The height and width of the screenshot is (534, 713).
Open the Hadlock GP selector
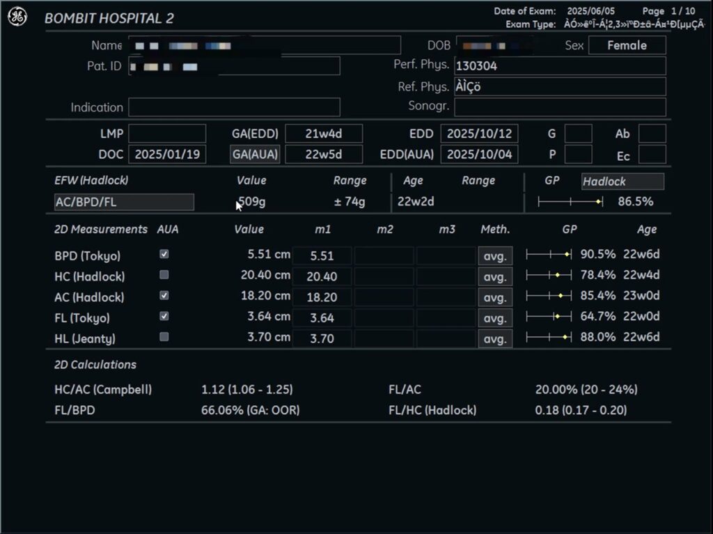coord(622,182)
